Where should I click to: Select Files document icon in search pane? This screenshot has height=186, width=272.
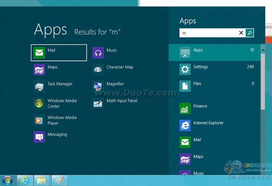pos(185,86)
